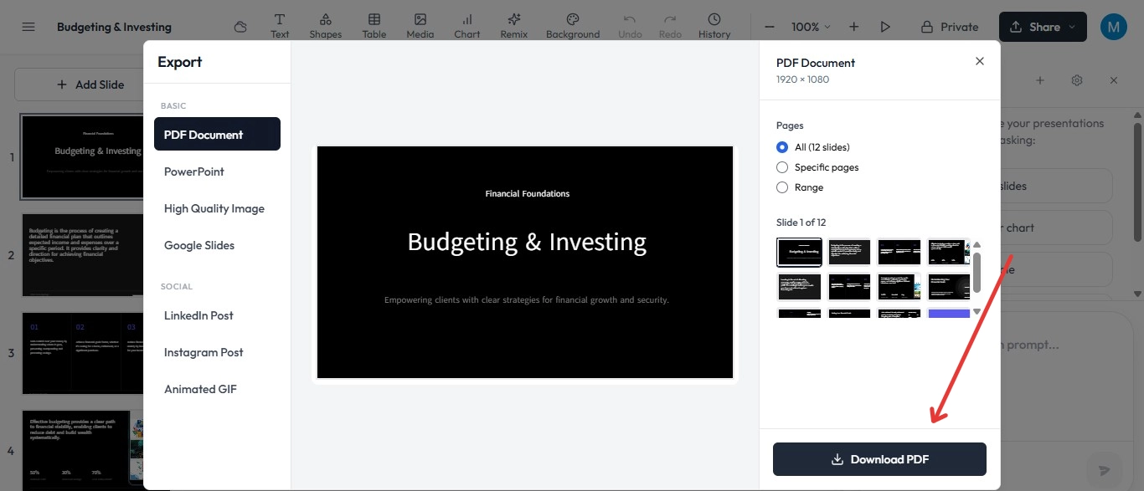Start presentation with the play icon
Viewport: 1144px width, 491px height.
coord(885,27)
